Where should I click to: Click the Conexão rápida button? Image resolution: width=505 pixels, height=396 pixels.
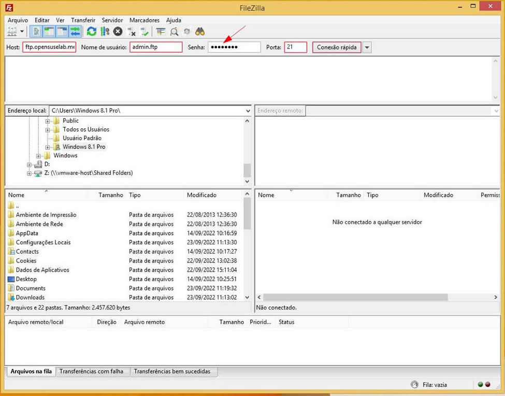[337, 47]
